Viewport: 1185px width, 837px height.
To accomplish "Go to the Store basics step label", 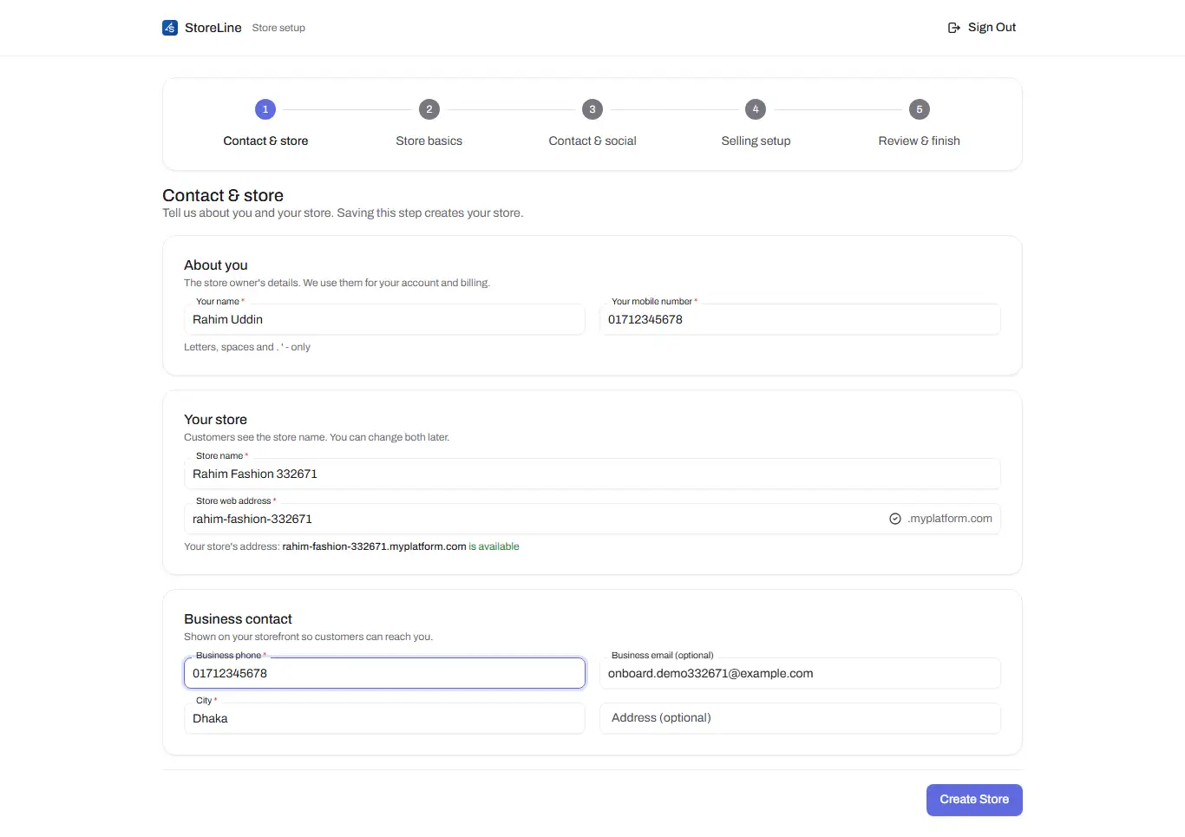I will tap(429, 141).
